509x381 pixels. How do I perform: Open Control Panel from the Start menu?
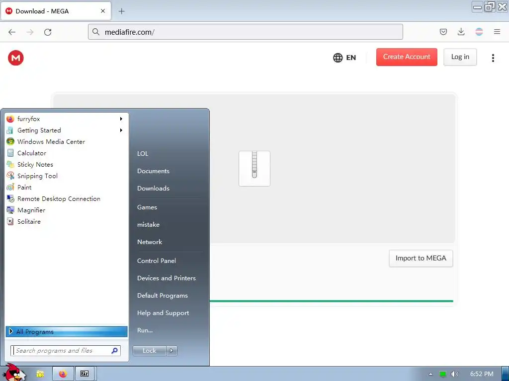[x=157, y=261]
